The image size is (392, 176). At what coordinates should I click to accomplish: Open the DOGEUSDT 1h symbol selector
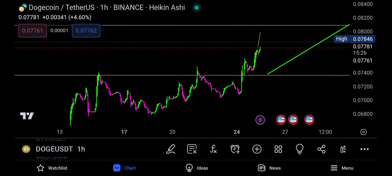click(x=54, y=149)
